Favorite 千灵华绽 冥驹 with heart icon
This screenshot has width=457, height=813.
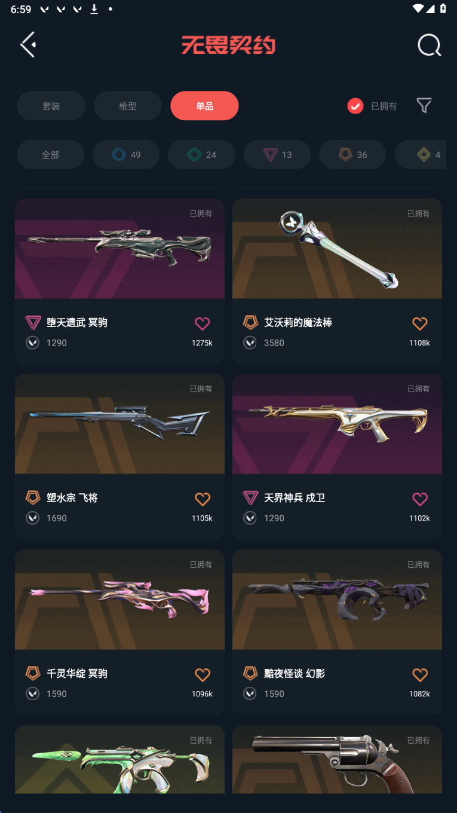click(x=203, y=675)
